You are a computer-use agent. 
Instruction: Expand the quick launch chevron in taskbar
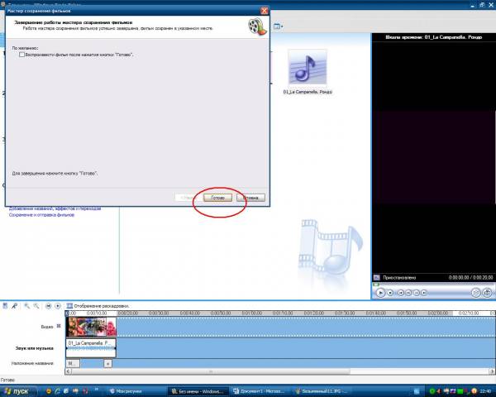tap(96, 390)
